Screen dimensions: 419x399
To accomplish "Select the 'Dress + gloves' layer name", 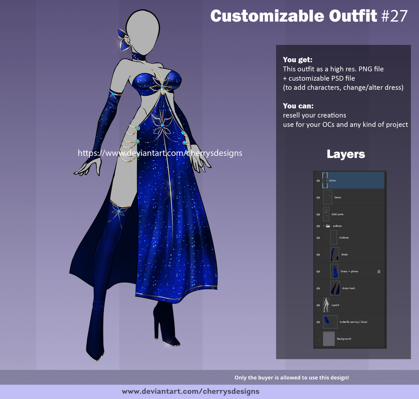I will [349, 272].
